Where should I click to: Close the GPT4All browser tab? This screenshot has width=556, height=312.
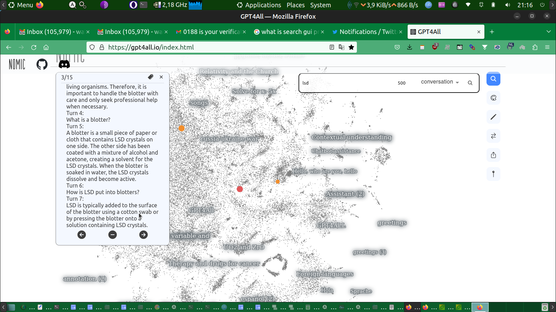click(x=479, y=32)
